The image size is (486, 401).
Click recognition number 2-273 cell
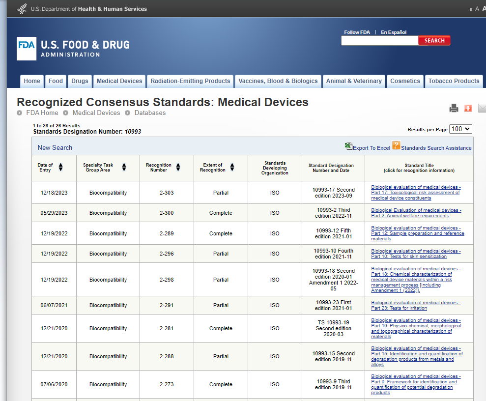pyautogui.click(x=167, y=384)
